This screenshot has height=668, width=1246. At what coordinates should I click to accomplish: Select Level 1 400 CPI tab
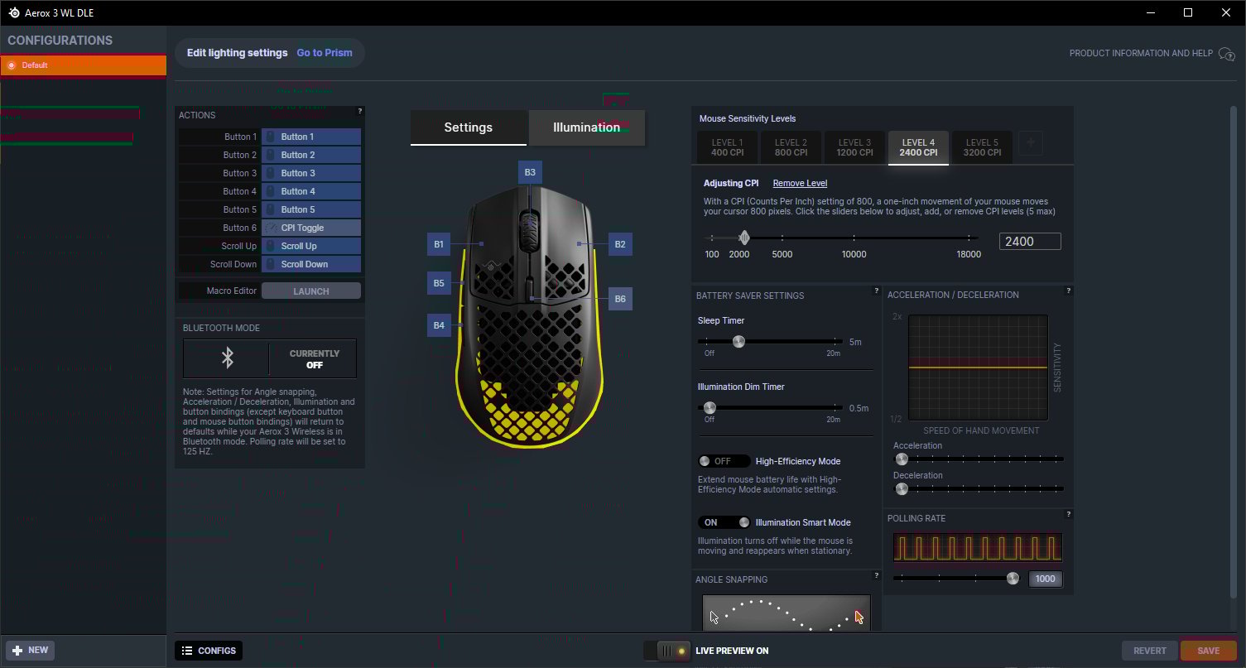point(727,147)
